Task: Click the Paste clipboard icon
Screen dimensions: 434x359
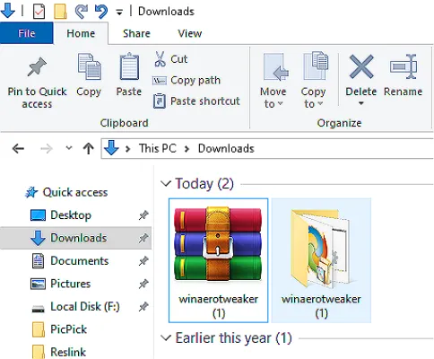Action: point(129,66)
